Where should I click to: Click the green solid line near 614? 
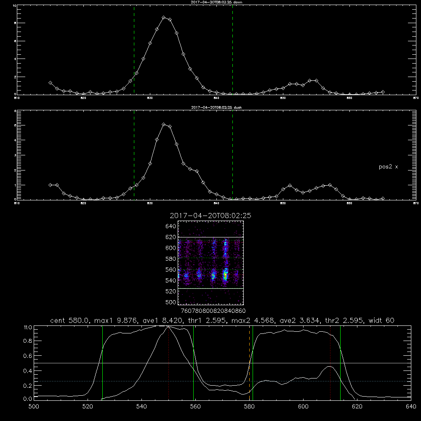(x=340, y=363)
